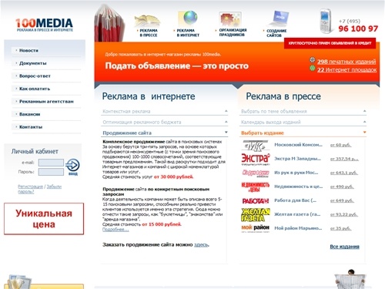Screen dimensions: 385x289
Task: Click the 'здесь' order promotion link
Action: (202, 245)
